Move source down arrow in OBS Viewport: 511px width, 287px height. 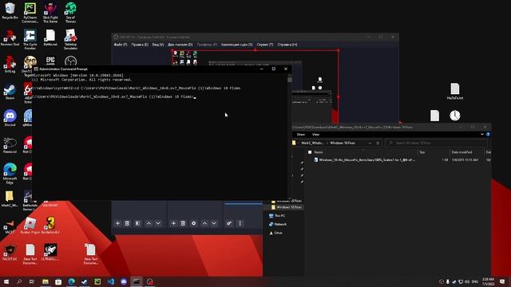tap(214, 223)
